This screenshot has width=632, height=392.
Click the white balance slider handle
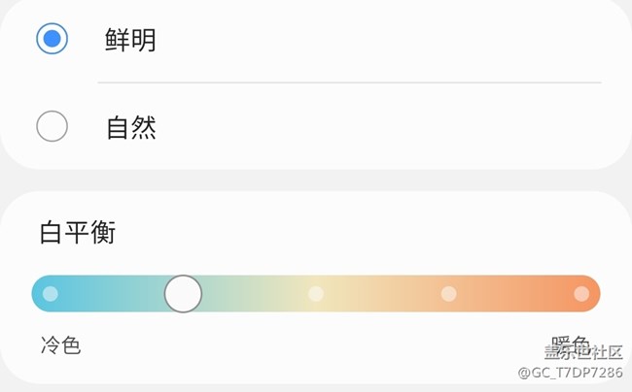coord(183,293)
